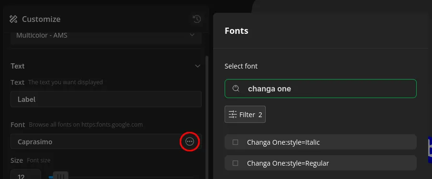The image size is (432, 179).
Task: Click the font size number field
Action: point(26,174)
